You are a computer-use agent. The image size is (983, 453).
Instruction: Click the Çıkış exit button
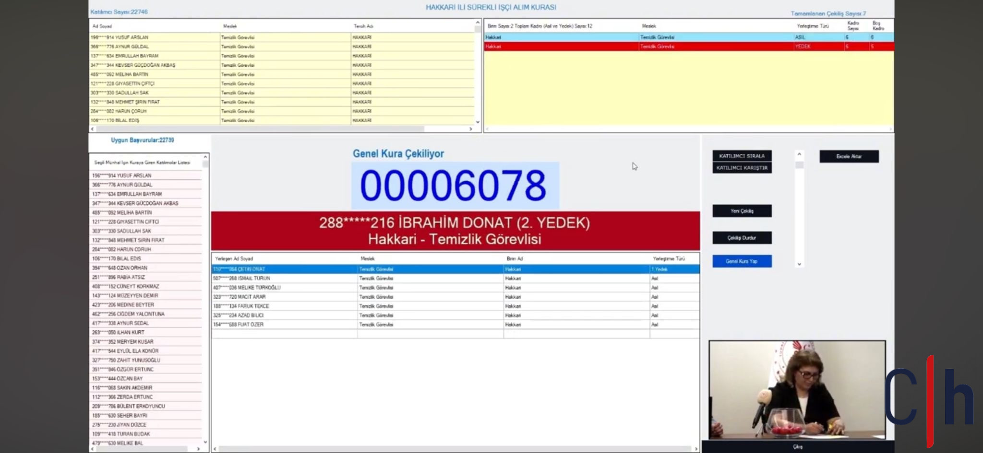[797, 447]
